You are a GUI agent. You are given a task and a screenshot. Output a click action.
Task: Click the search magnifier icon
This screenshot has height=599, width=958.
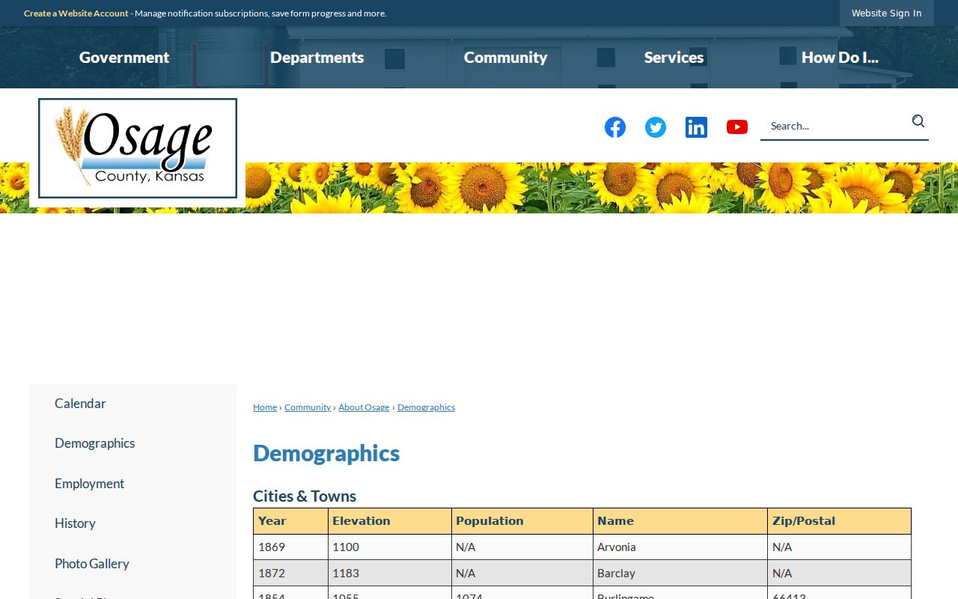coord(918,121)
